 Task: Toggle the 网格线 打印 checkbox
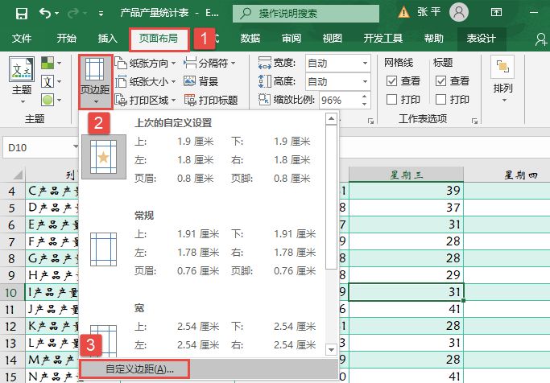tap(391, 100)
